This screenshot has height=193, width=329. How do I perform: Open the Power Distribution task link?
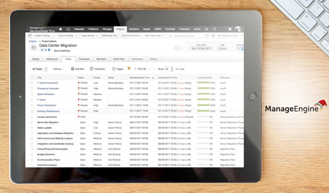[46, 105]
